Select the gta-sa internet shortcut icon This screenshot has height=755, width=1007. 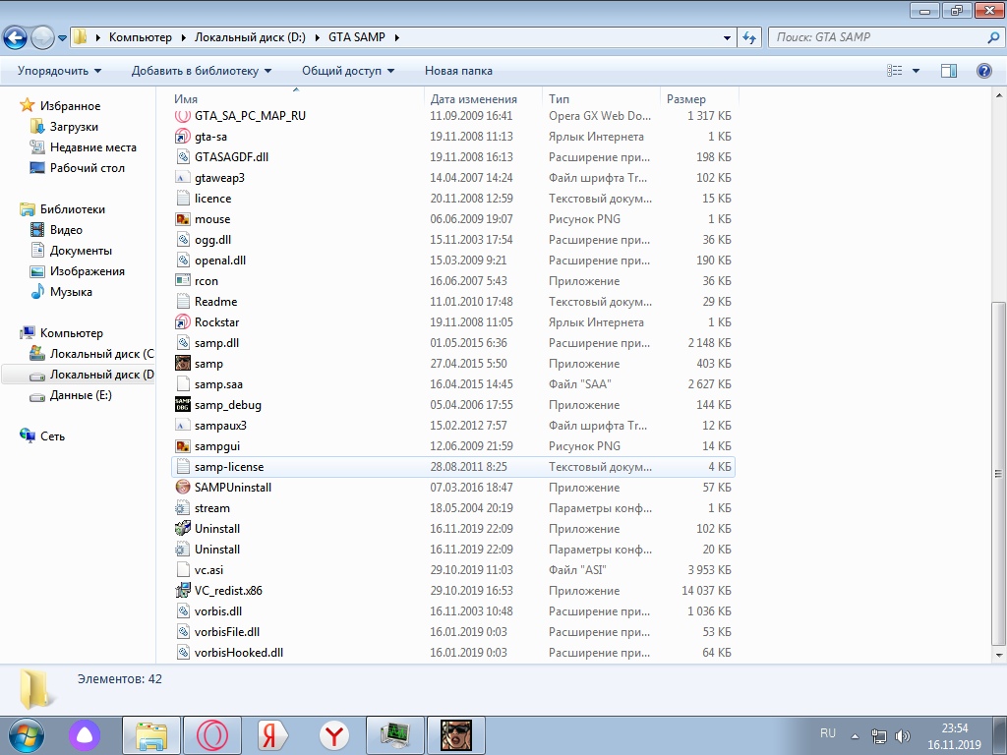183,137
